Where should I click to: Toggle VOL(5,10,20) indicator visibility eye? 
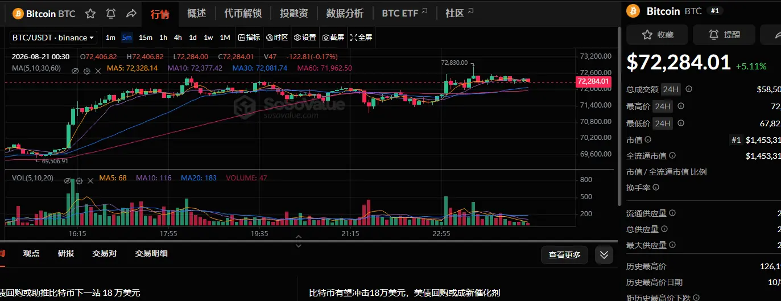pyautogui.click(x=67, y=180)
